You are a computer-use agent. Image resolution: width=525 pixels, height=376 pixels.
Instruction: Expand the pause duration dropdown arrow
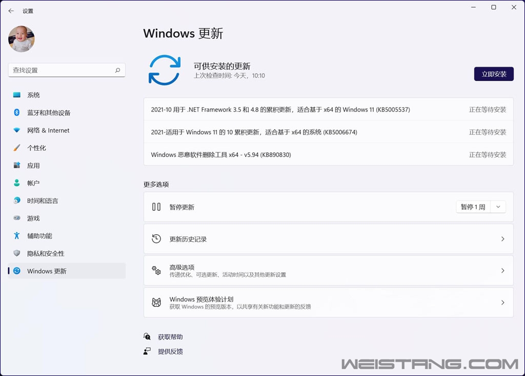click(x=498, y=207)
